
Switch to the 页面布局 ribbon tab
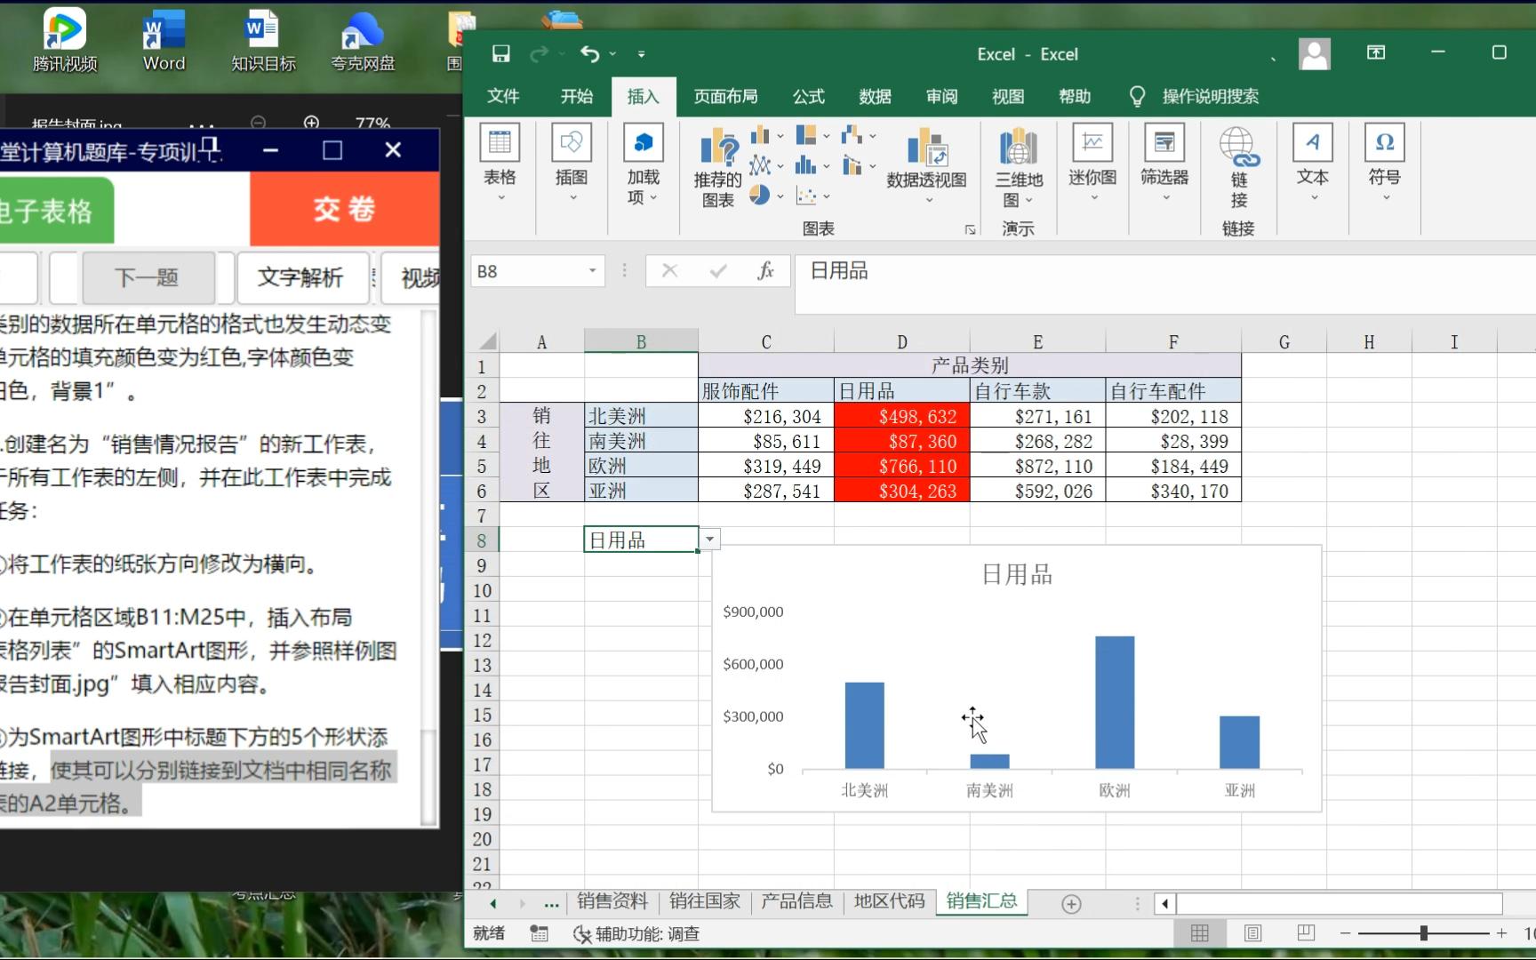(x=725, y=96)
